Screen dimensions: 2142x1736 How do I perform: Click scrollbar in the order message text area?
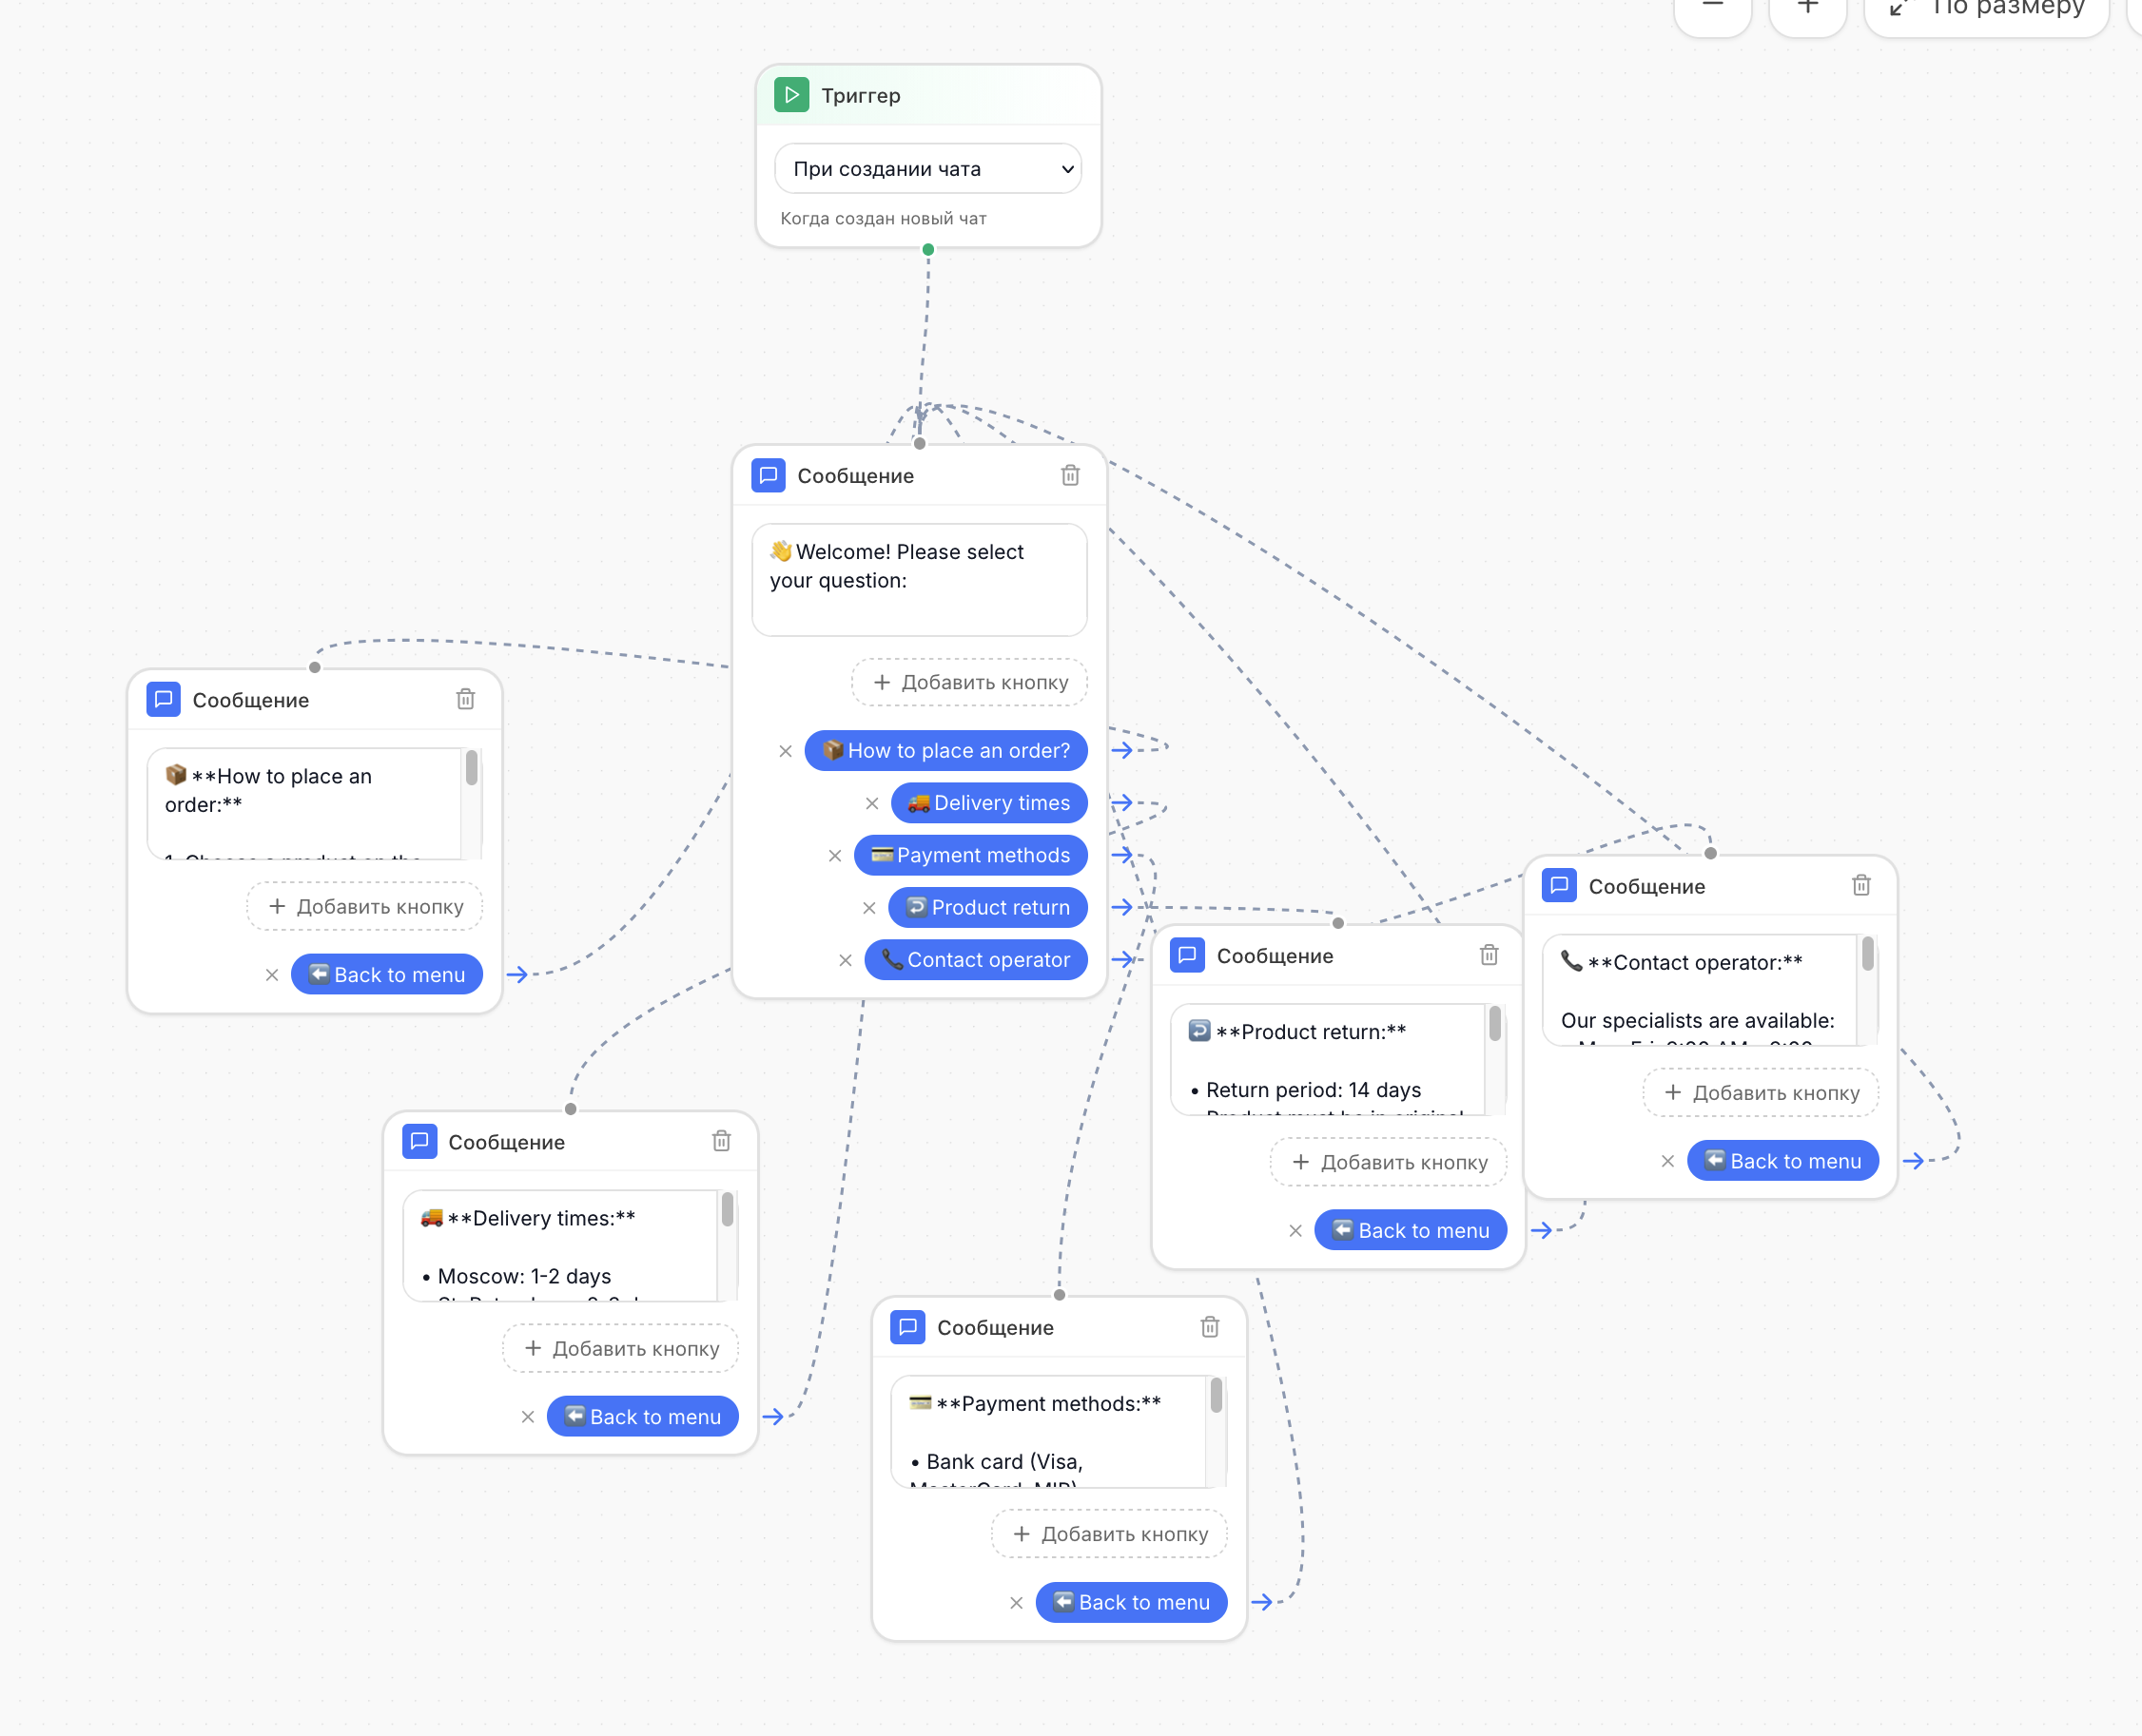[471, 768]
